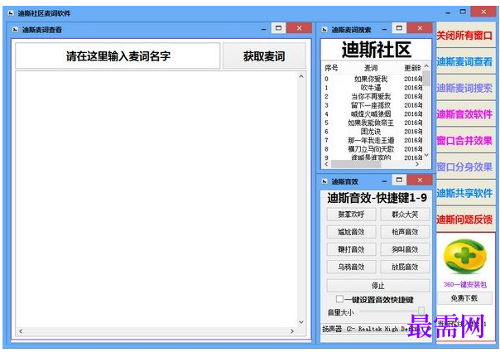Image resolution: width=500 pixels, height=352 pixels.
Task: Select the row 如果你爱我 in the list
Action: (x=373, y=79)
